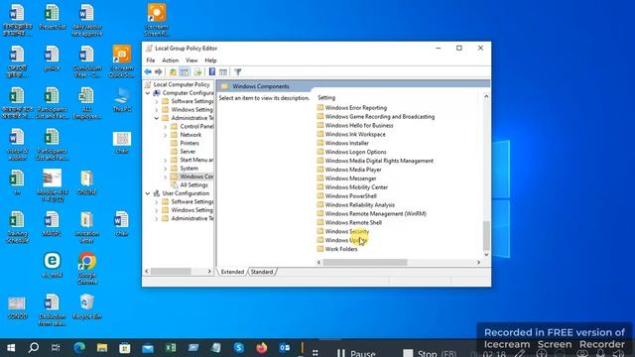The image size is (635, 357).
Task: Select the Recycle Bin desktop icon
Action: (87, 306)
